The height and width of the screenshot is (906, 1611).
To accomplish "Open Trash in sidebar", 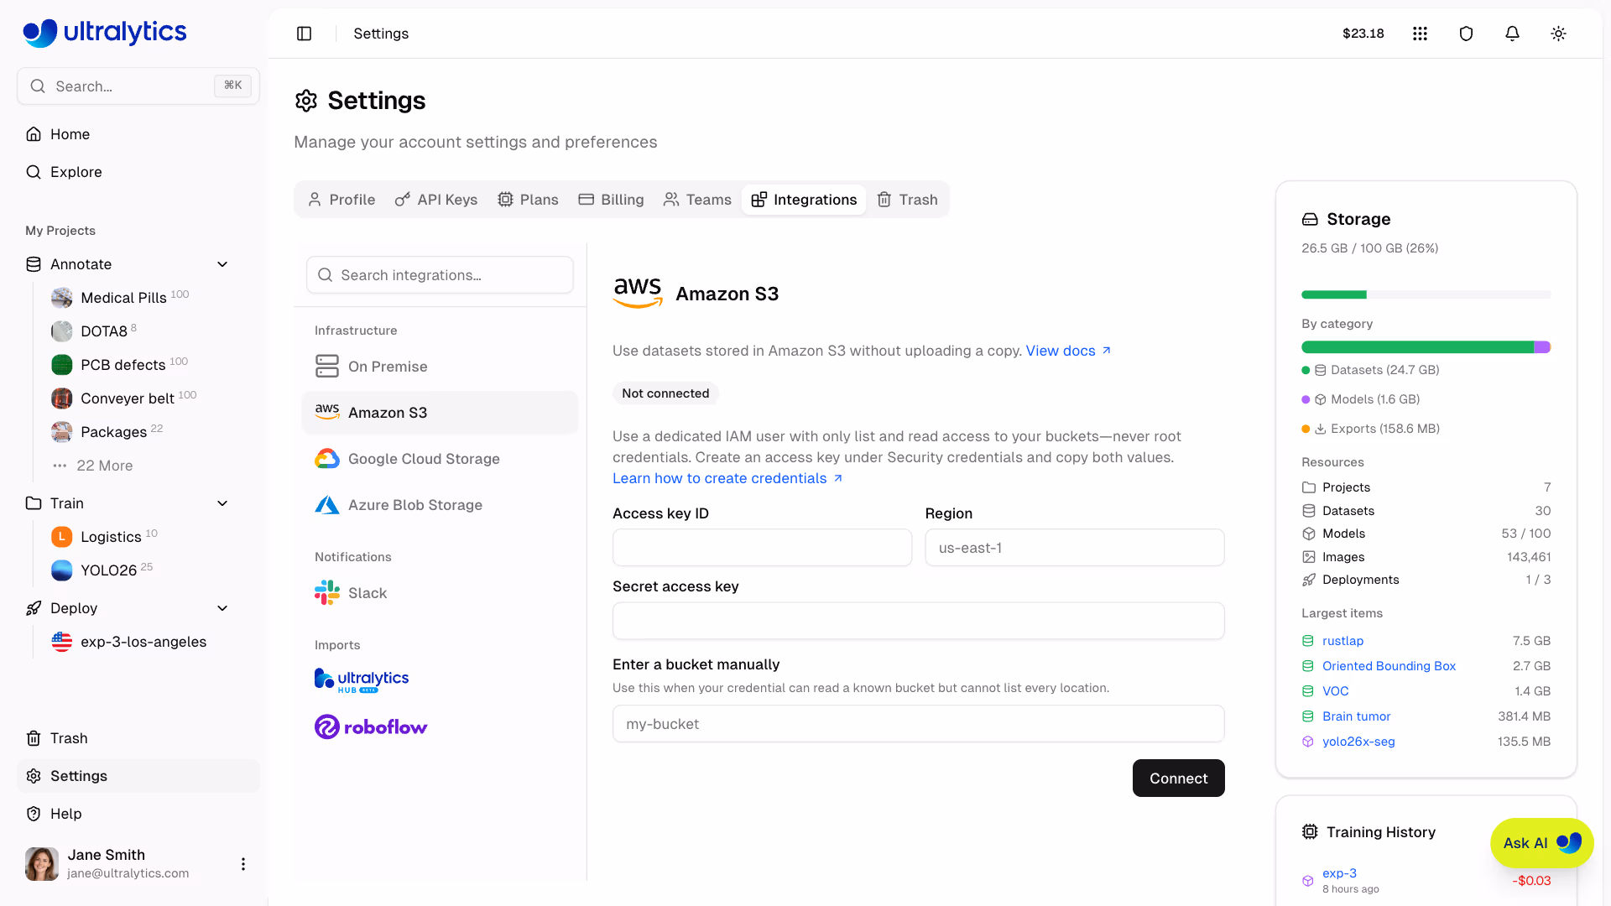I will pos(138,738).
